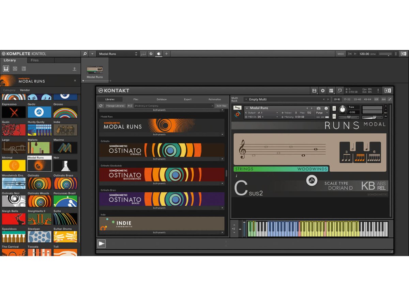Click the Kontakt exclamation panic icon
Viewport: 409px width, 306px height.
pyautogui.click(x=378, y=90)
